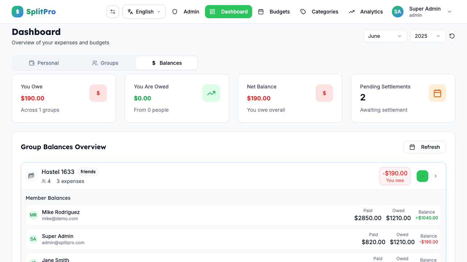The height and width of the screenshot is (262, 467).
Task: Click the shield icon beside Admin
Action: (x=175, y=12)
